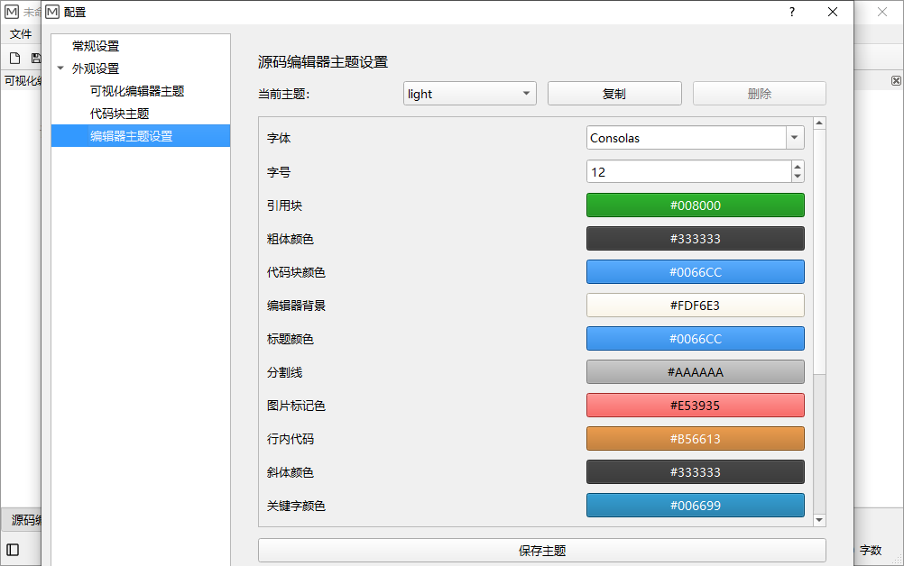Select 外观设置 category

[x=96, y=68]
